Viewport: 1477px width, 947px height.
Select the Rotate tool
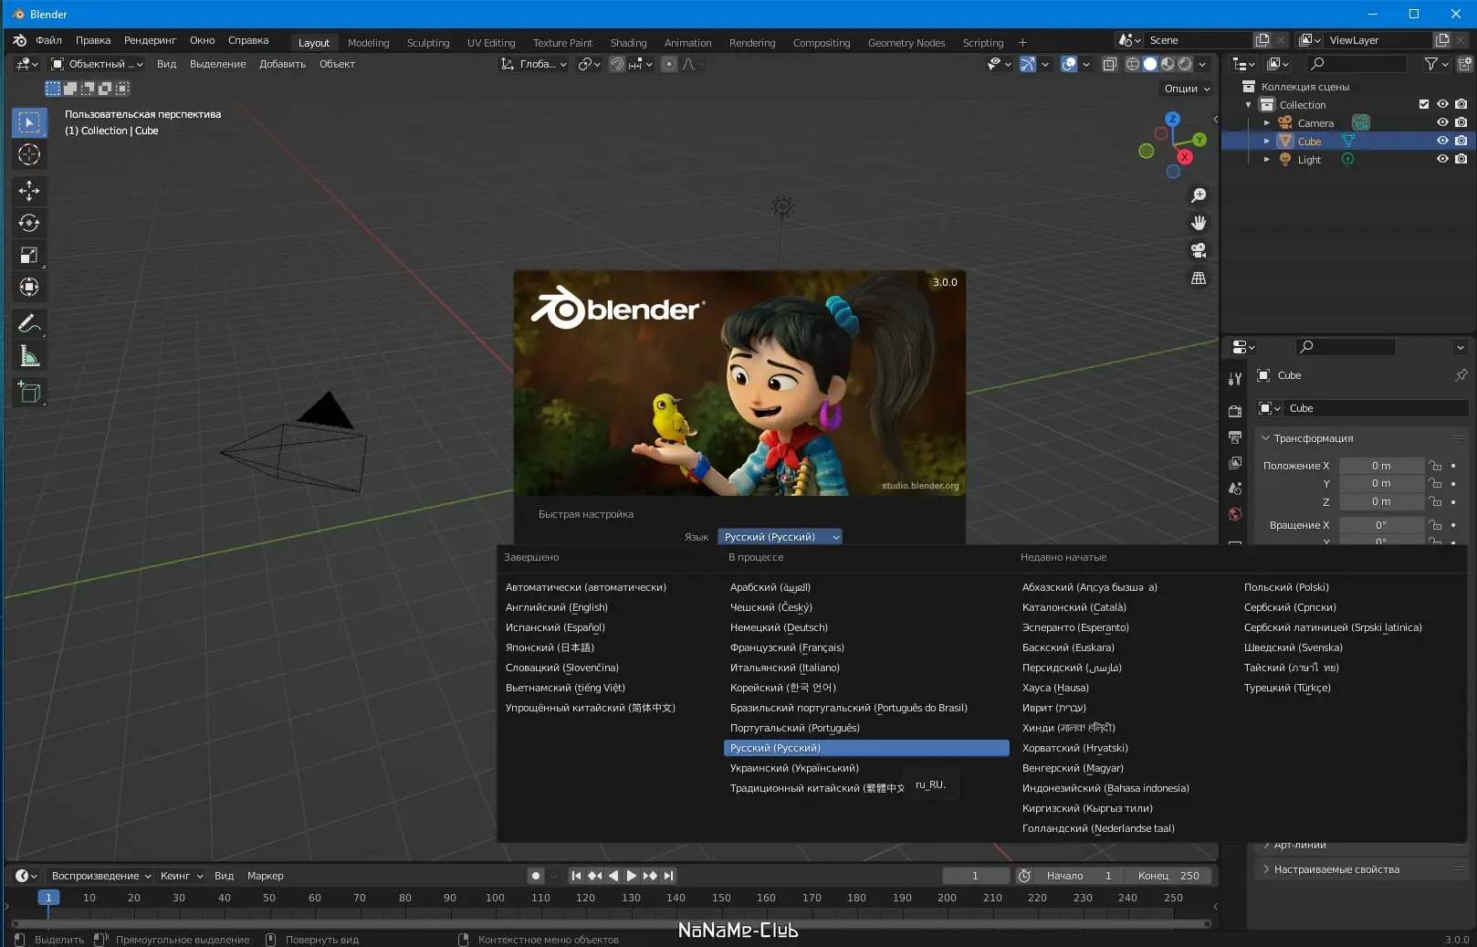click(x=29, y=223)
